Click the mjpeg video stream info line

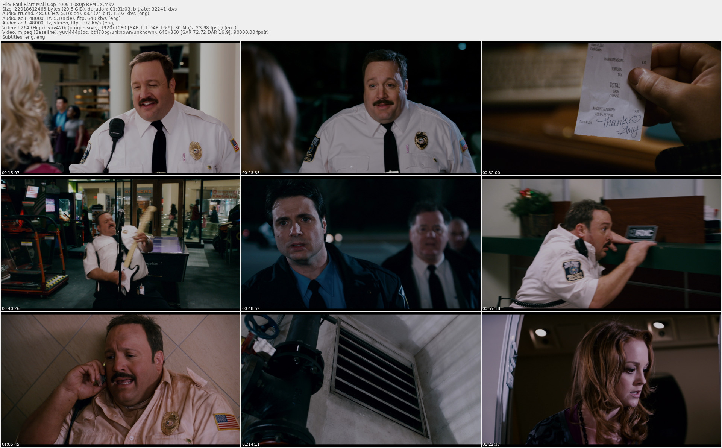pos(135,32)
